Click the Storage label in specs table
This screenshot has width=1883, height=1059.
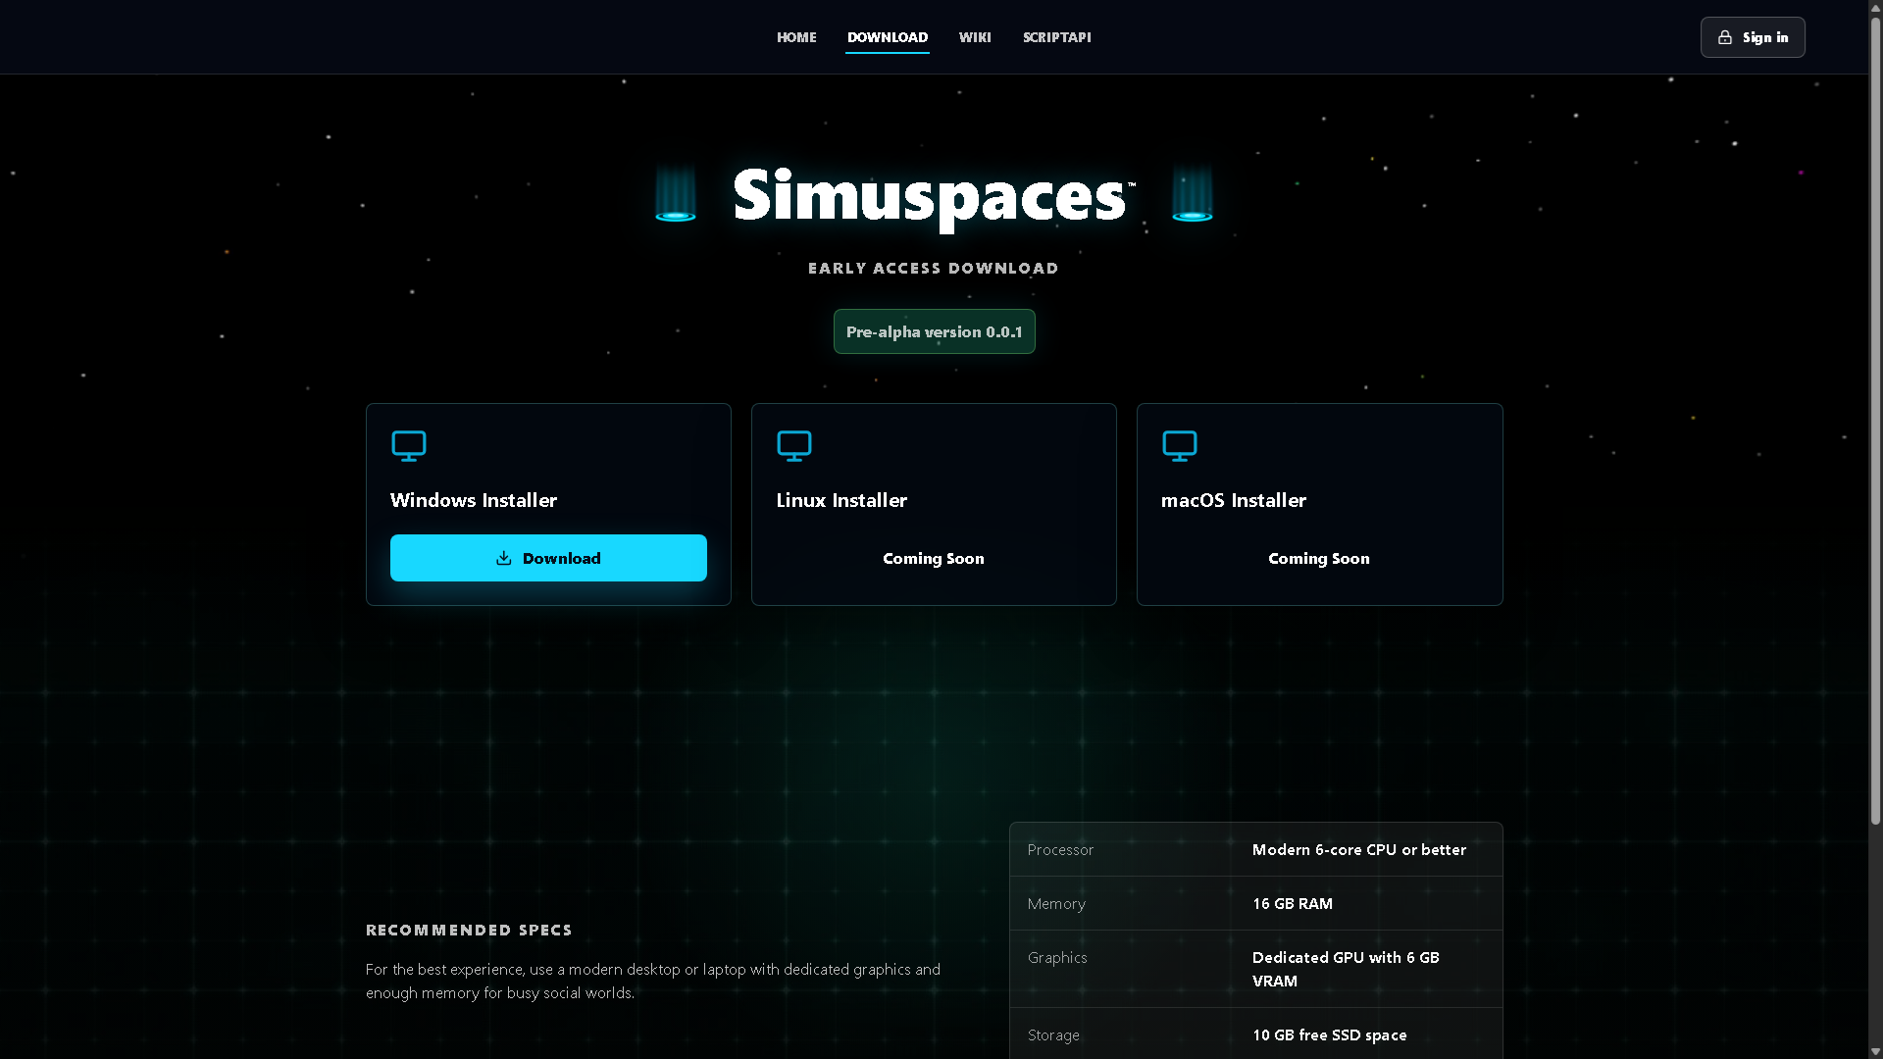[1053, 1034]
